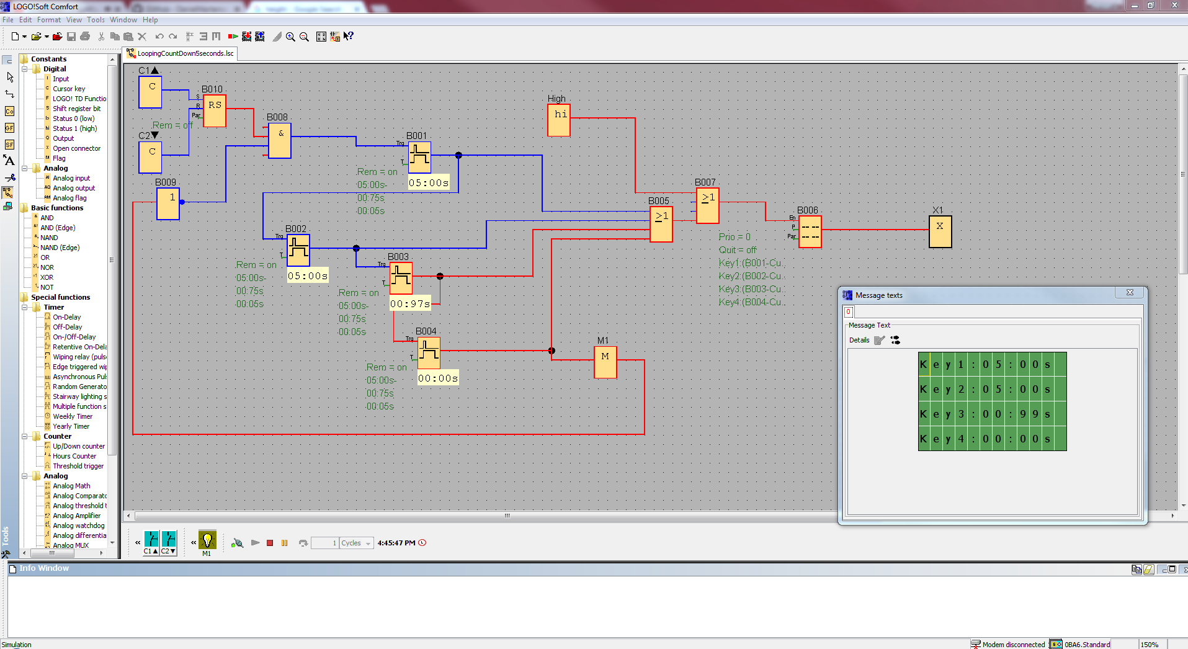This screenshot has height=649, width=1188.
Task: Collapse the Timer tree node
Action: click(25, 307)
